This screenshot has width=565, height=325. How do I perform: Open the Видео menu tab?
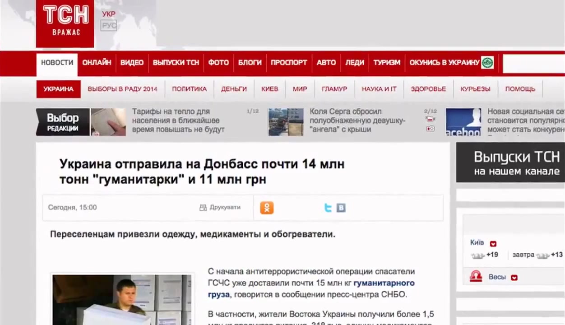[x=132, y=63]
